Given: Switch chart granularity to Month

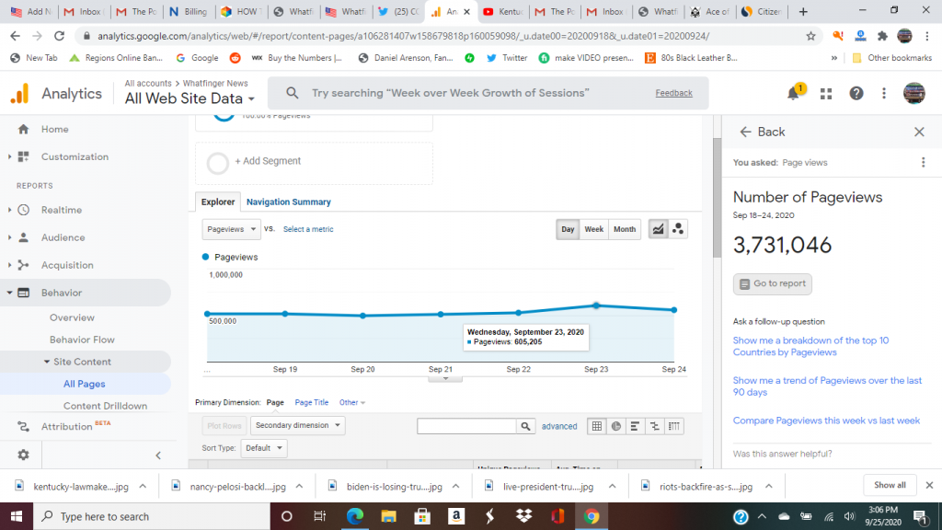Looking at the screenshot, I should [x=625, y=229].
